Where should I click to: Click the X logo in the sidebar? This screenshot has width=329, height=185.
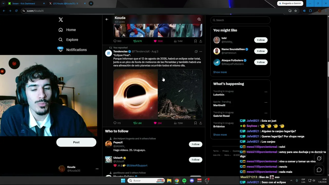[61, 20]
